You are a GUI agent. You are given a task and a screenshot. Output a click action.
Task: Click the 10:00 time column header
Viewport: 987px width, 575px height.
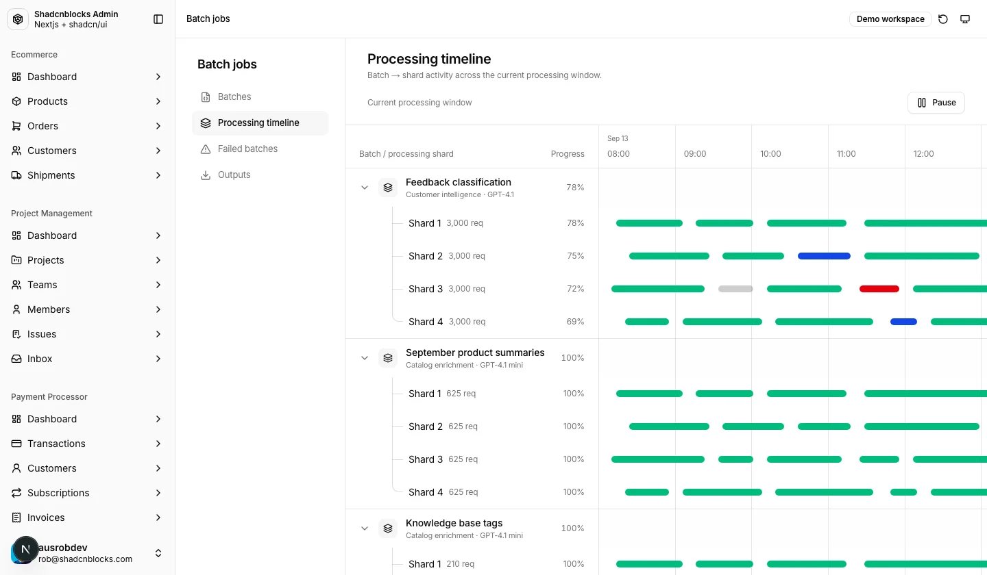[770, 154]
